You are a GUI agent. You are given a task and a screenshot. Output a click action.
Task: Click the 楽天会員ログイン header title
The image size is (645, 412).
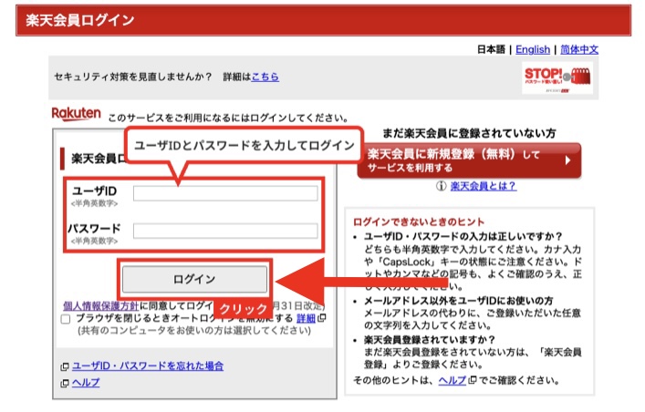pyautogui.click(x=80, y=20)
